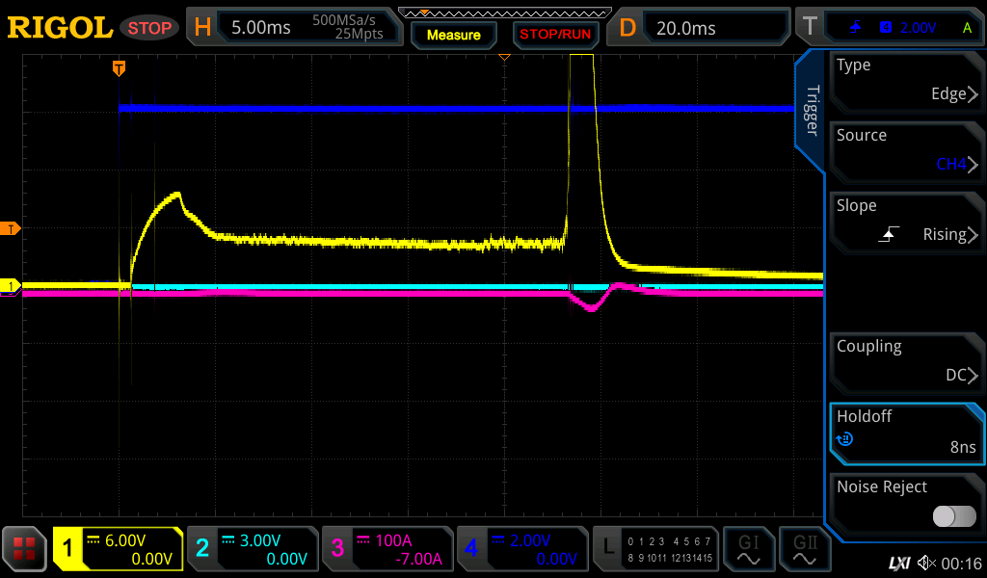This screenshot has width=987, height=578.
Task: Open the Coupling DC menu item
Action: pos(906,361)
